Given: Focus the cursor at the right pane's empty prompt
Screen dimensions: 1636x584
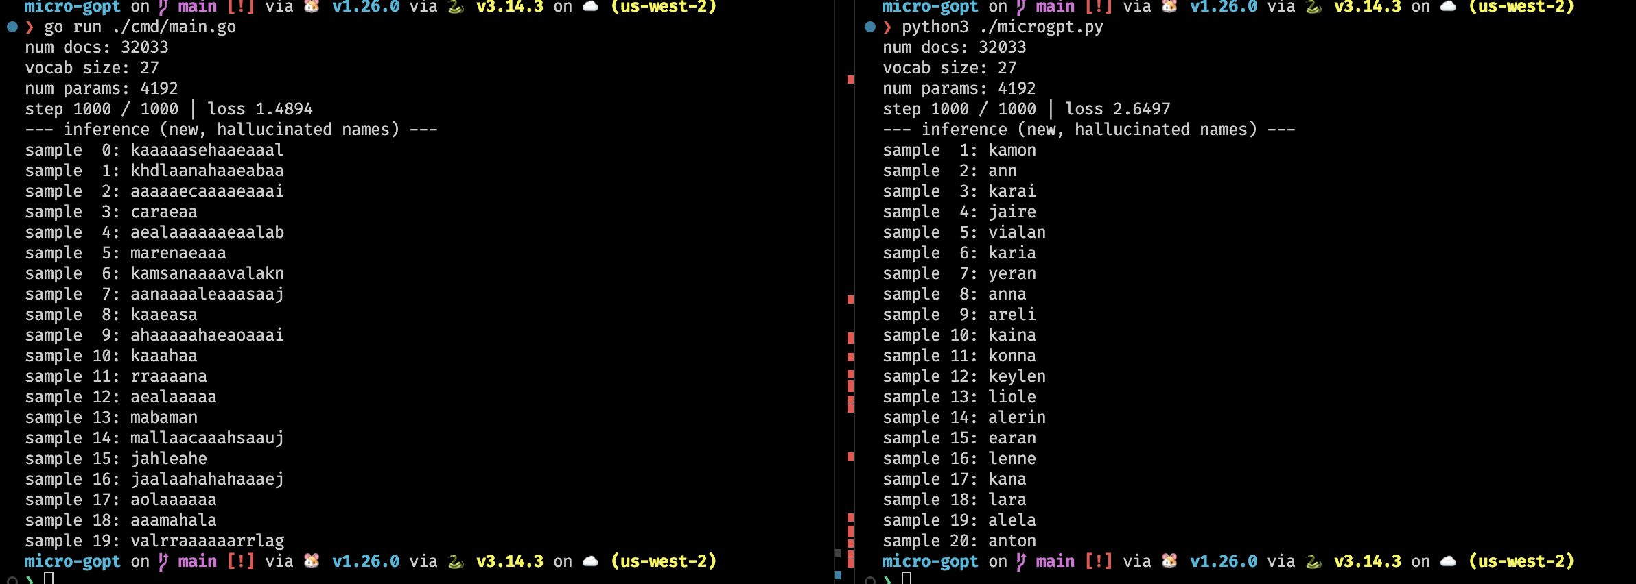Looking at the screenshot, I should point(907,579).
